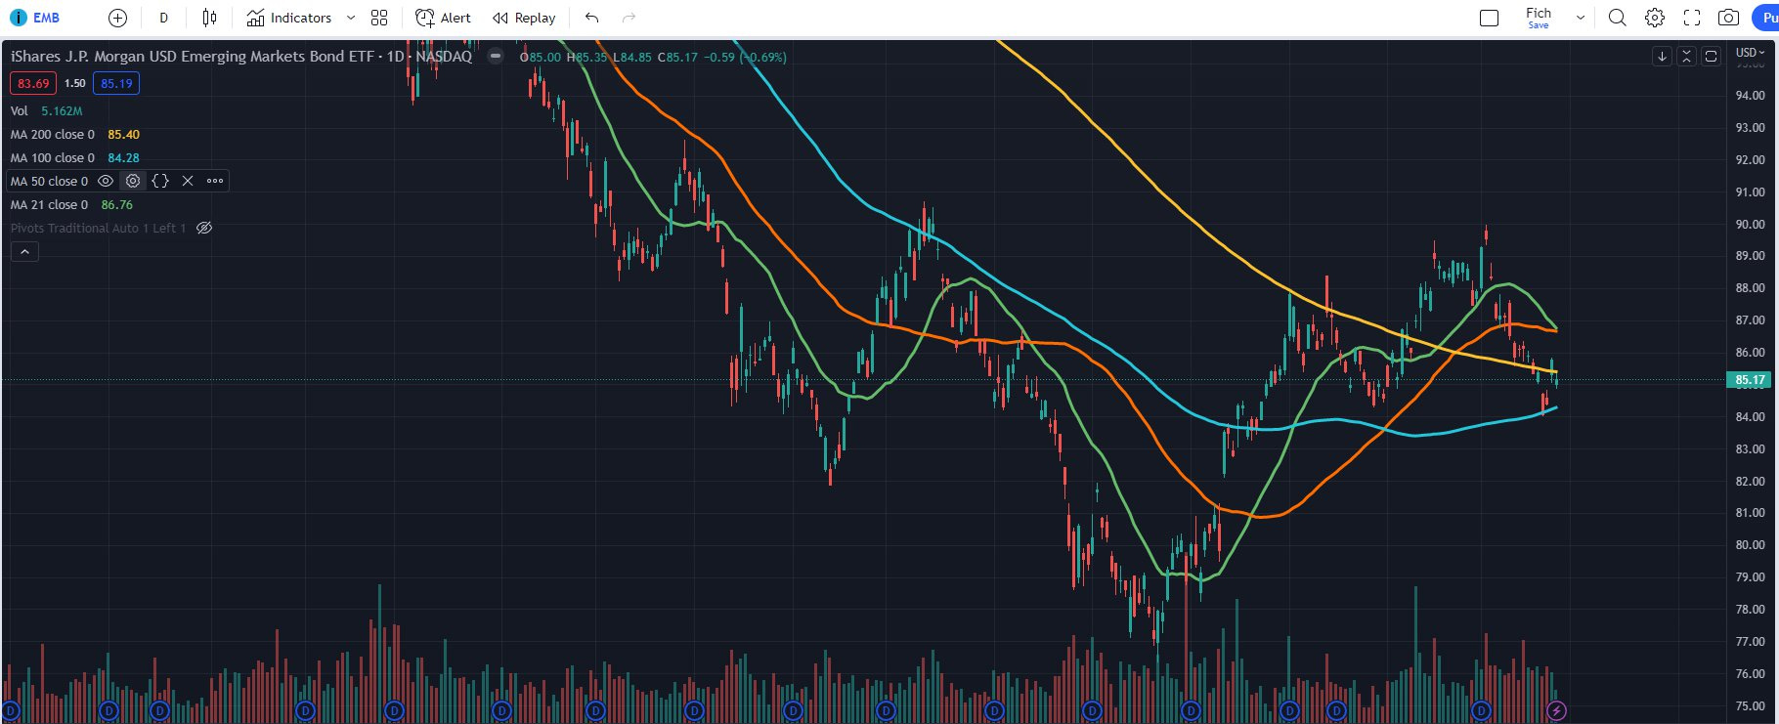
Task: Start Bar Replay mode
Action: (524, 18)
